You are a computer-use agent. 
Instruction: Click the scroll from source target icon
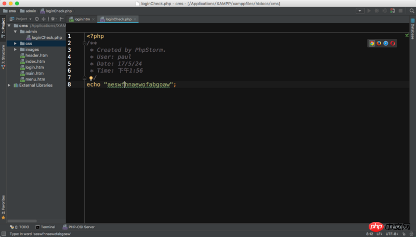pyautogui.click(x=37, y=19)
